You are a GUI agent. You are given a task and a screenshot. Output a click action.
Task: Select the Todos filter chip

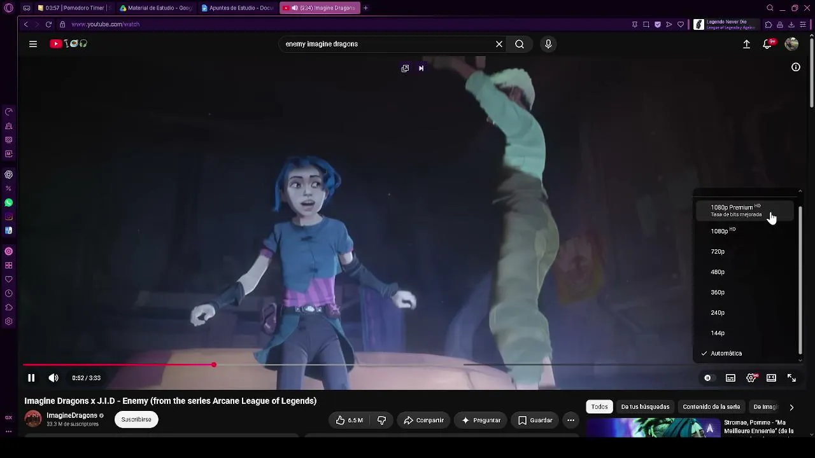(599, 407)
